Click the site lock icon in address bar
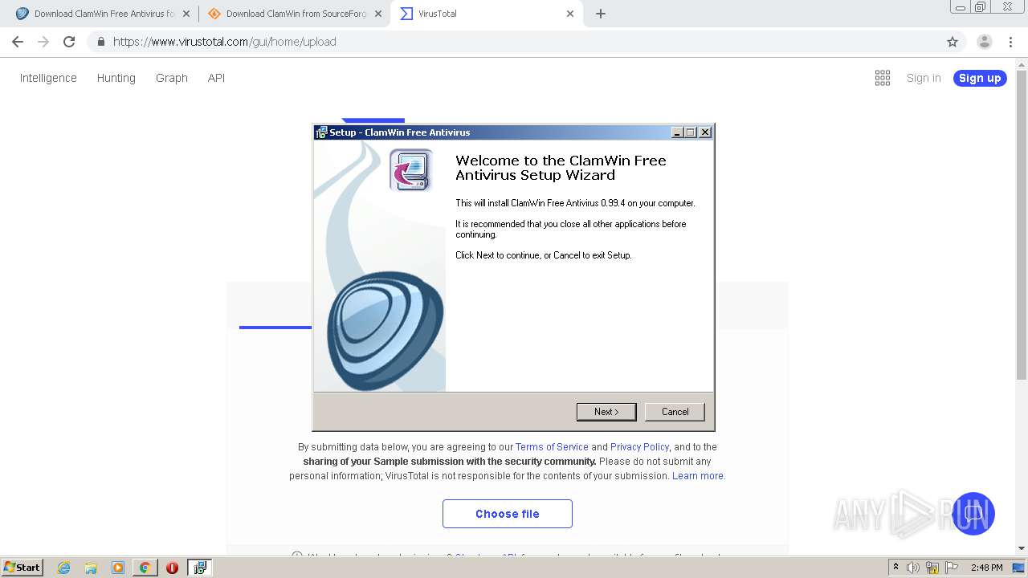 point(100,42)
